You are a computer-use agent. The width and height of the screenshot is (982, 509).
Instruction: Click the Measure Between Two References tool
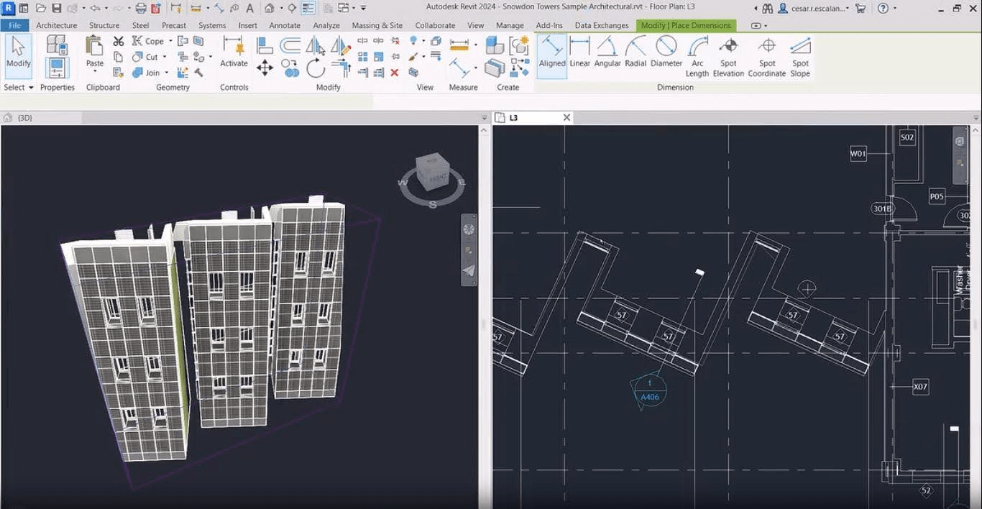[459, 45]
